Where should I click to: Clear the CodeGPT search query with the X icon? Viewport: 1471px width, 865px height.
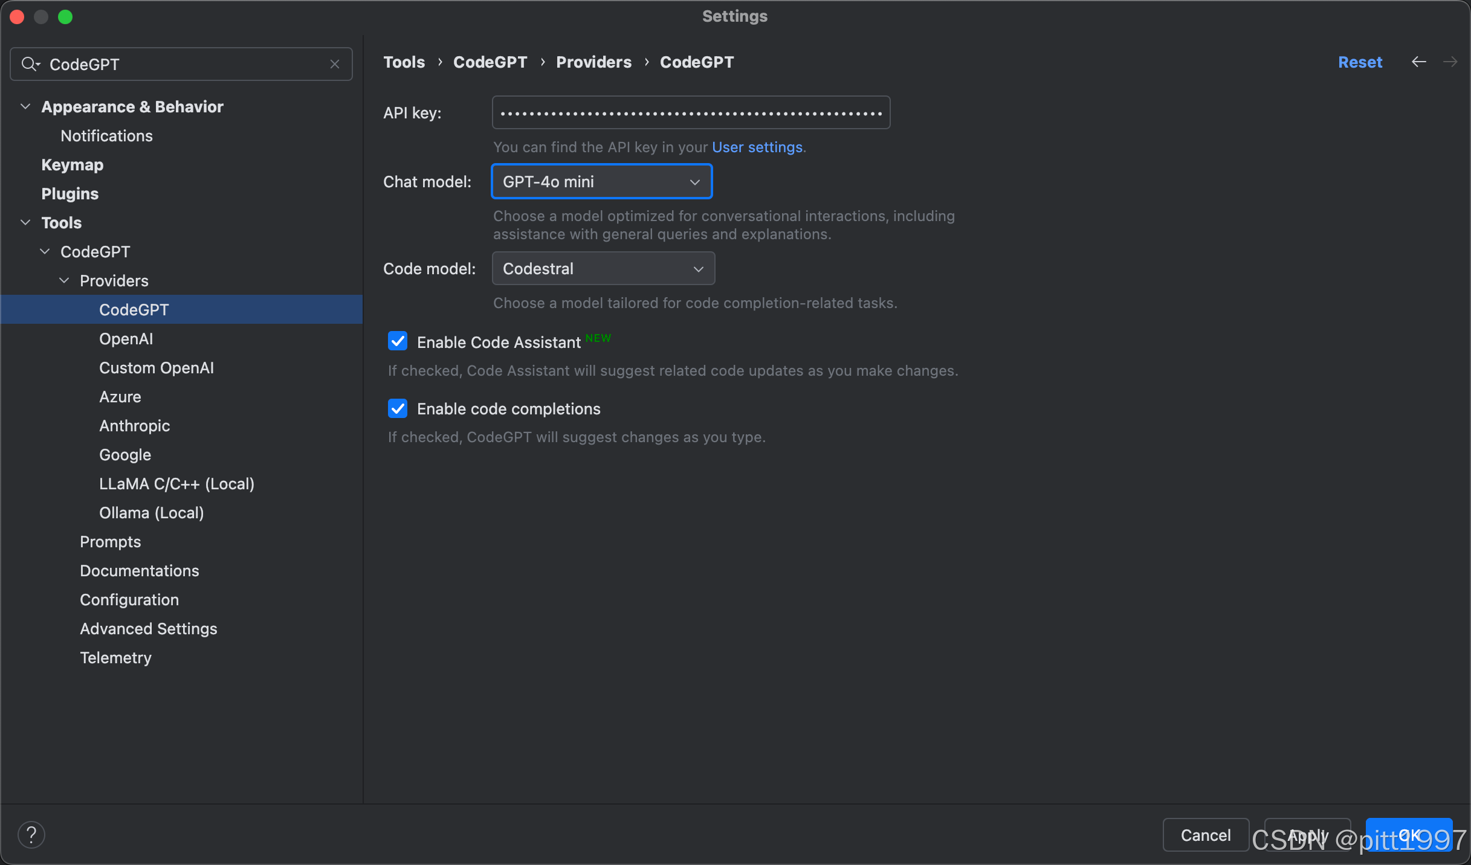pyautogui.click(x=335, y=64)
